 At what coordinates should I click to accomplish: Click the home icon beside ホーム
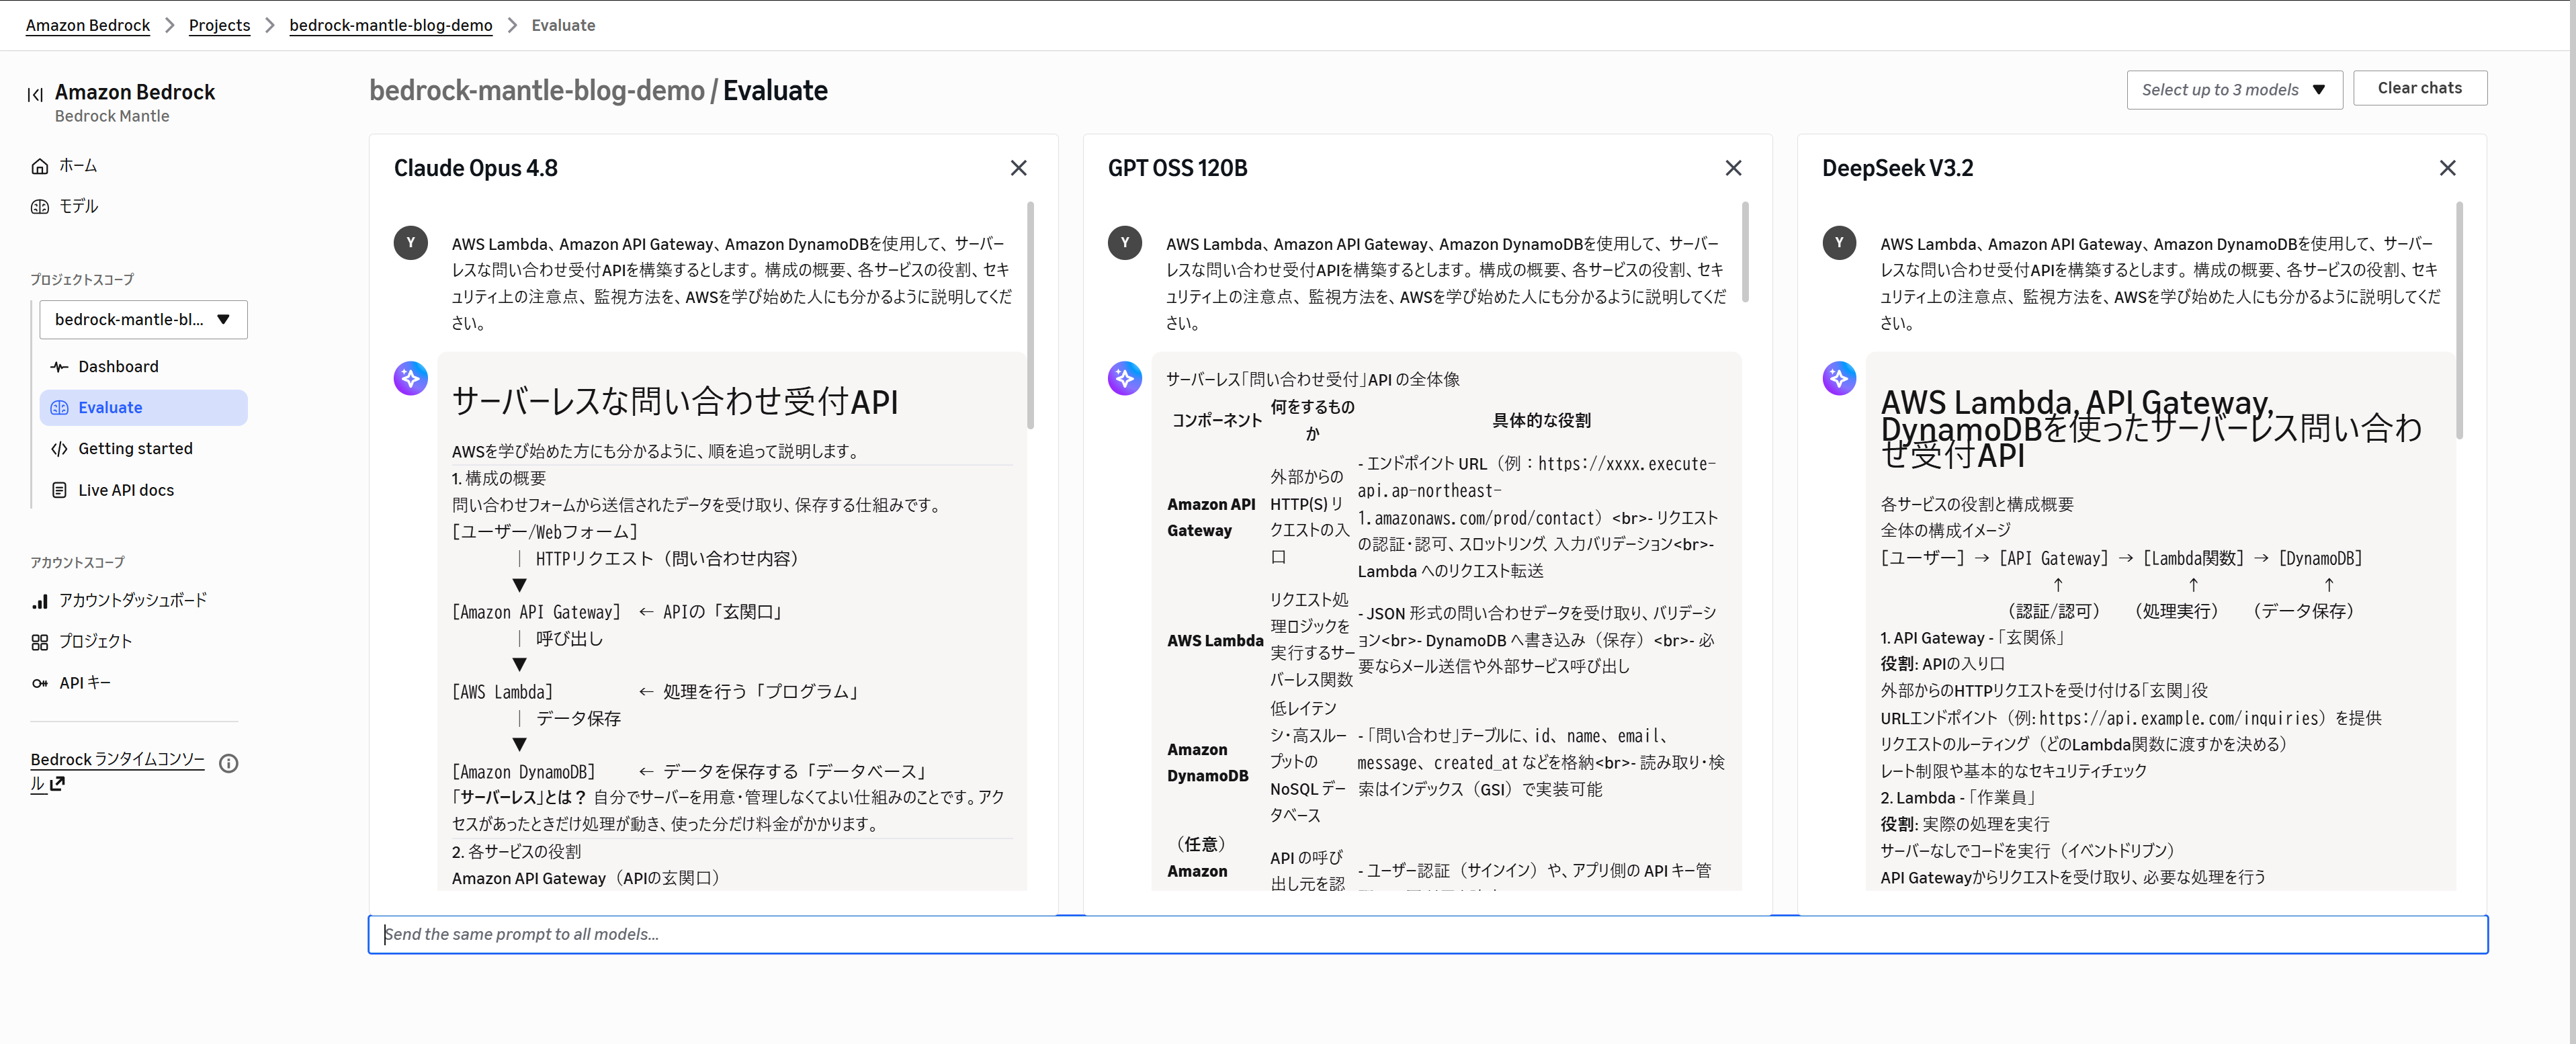pos(40,166)
